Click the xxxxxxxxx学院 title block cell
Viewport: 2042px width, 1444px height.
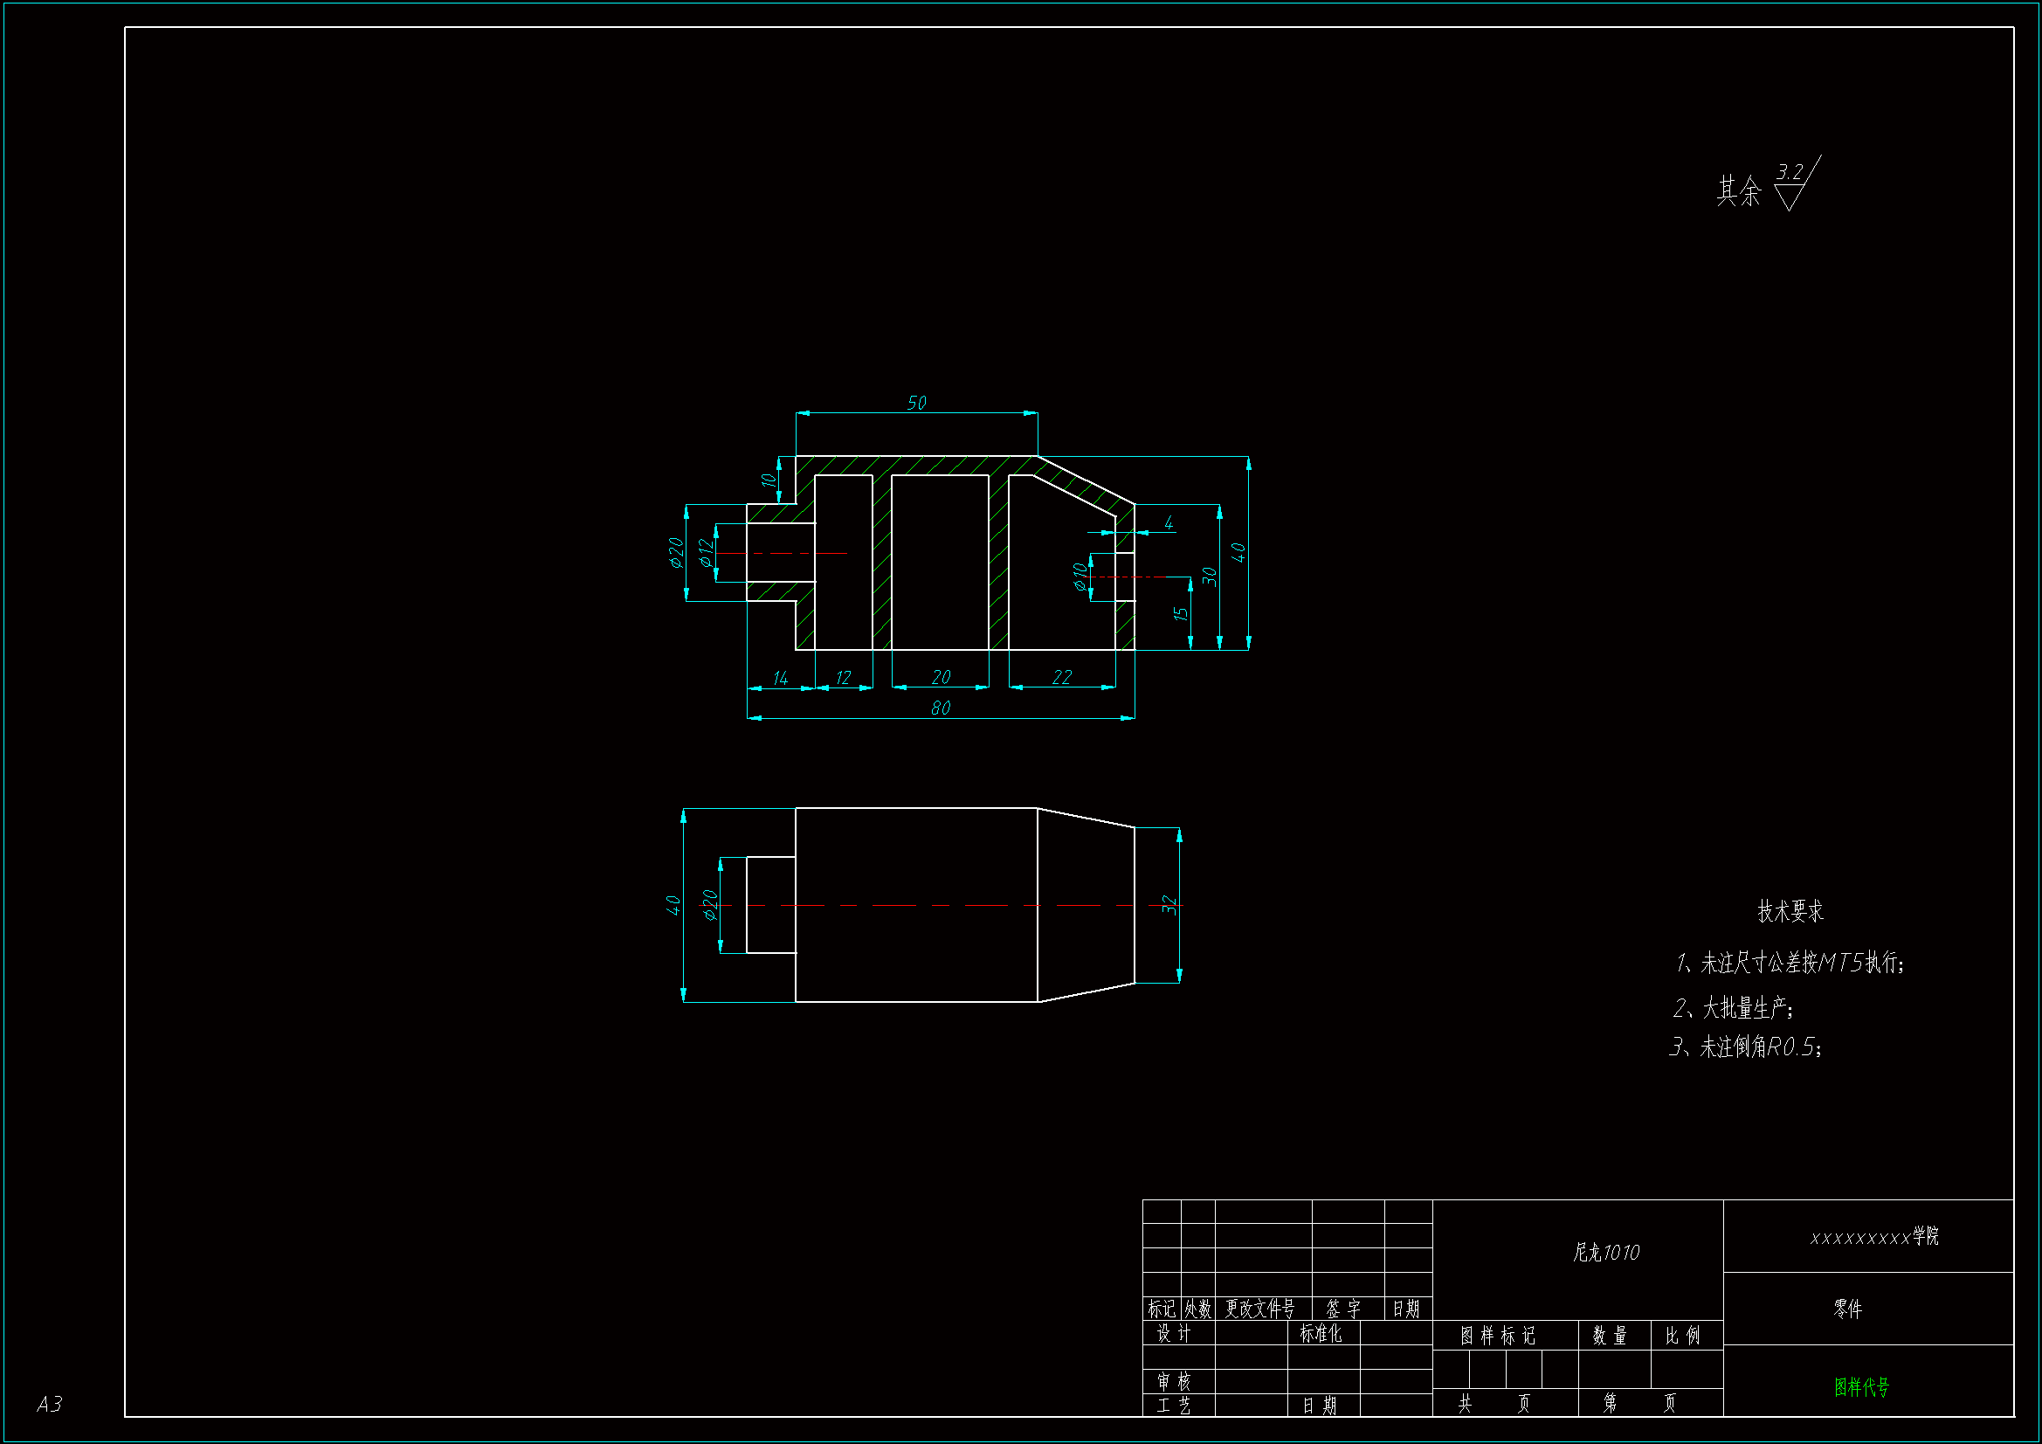1873,1237
